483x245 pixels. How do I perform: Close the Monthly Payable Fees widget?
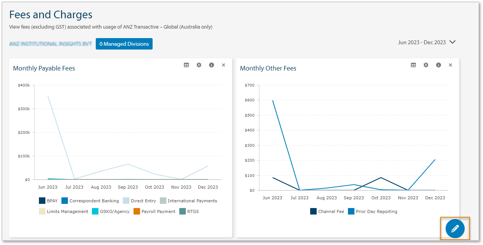tap(224, 65)
